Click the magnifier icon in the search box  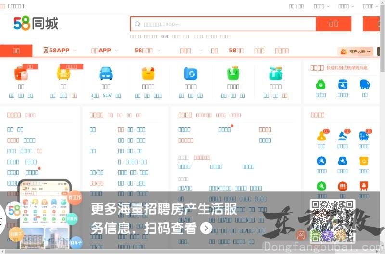(x=137, y=24)
